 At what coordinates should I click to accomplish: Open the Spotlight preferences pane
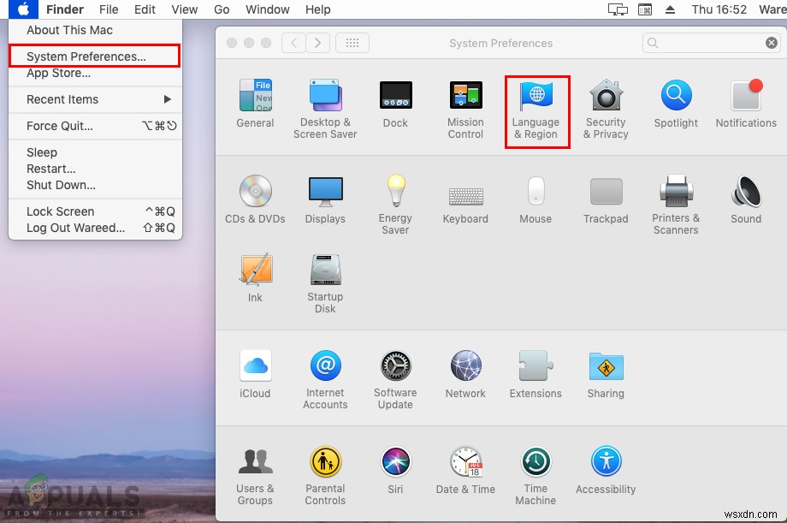coord(676,101)
